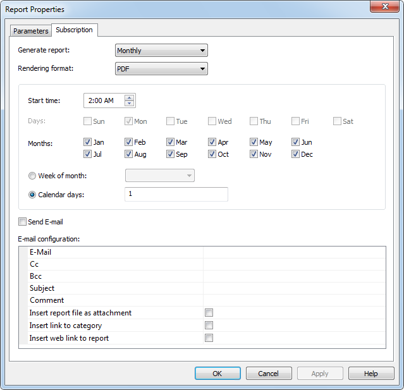
Task: Open the Generate report dropdown
Action: click(x=161, y=50)
